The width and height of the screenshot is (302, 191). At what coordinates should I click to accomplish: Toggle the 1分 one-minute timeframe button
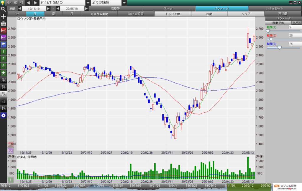point(16,14)
